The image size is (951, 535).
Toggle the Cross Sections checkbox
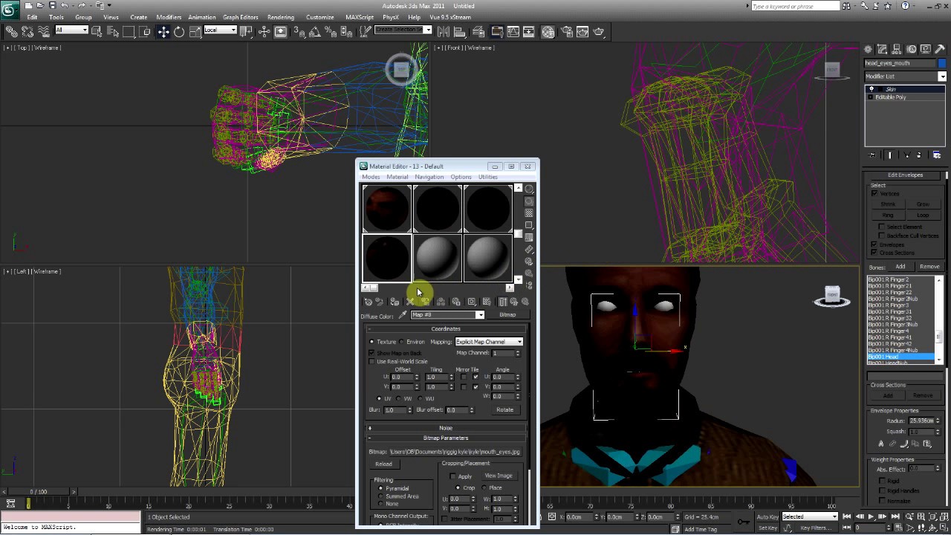(x=874, y=253)
